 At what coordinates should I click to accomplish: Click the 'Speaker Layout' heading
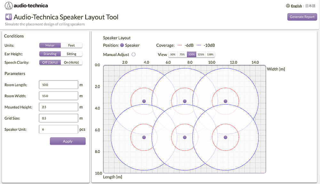[117, 38]
